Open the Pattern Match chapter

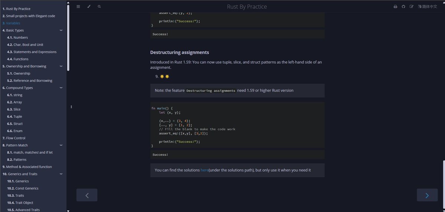click(x=15, y=145)
